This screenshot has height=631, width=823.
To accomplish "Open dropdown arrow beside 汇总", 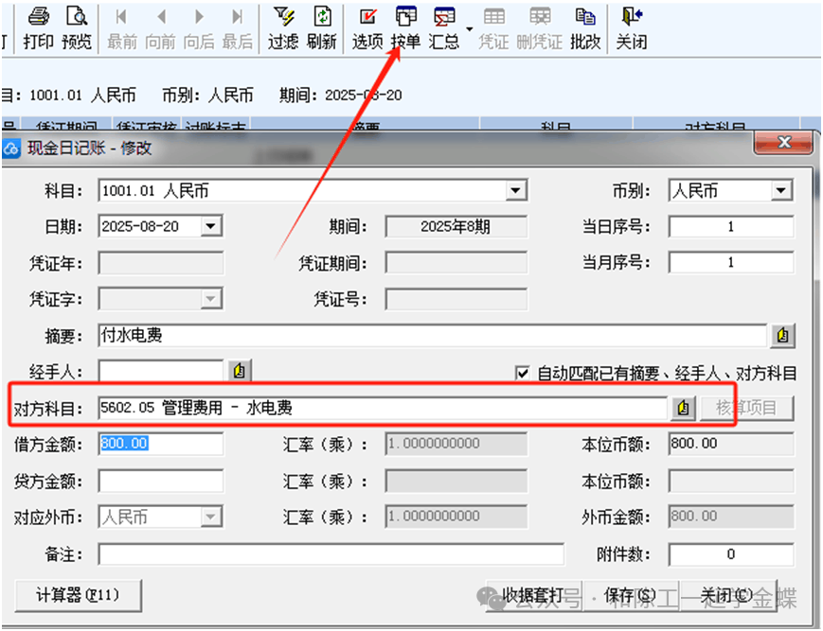I will click(x=470, y=29).
